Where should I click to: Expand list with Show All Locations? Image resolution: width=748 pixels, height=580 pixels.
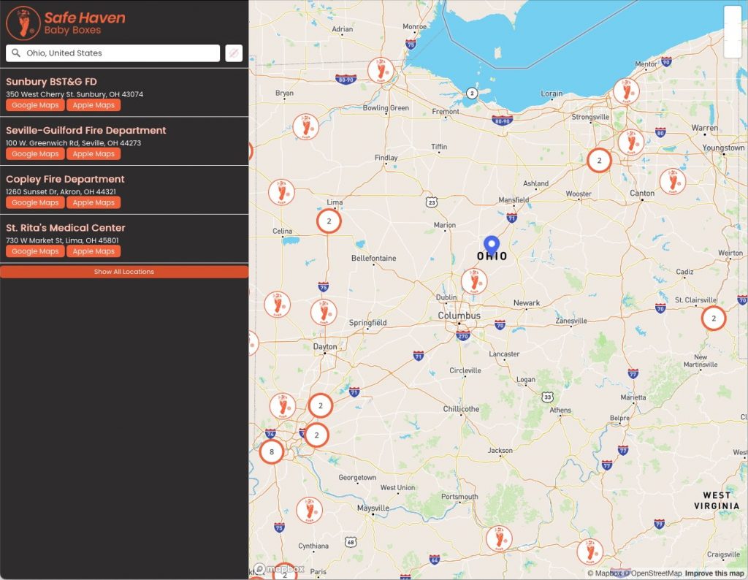[124, 272]
